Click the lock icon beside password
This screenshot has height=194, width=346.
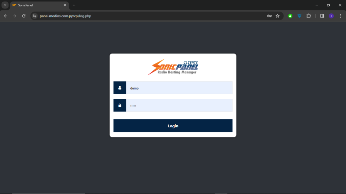tap(120, 105)
